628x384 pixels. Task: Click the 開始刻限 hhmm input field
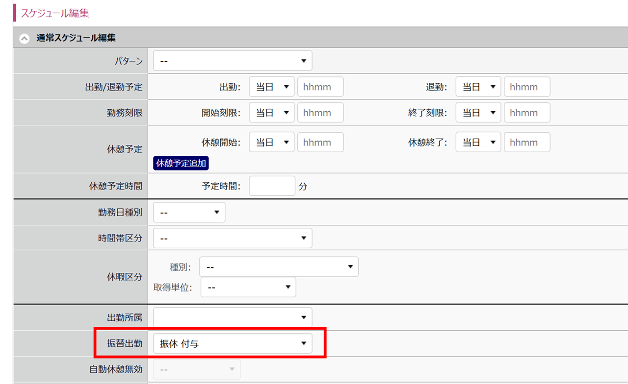320,113
